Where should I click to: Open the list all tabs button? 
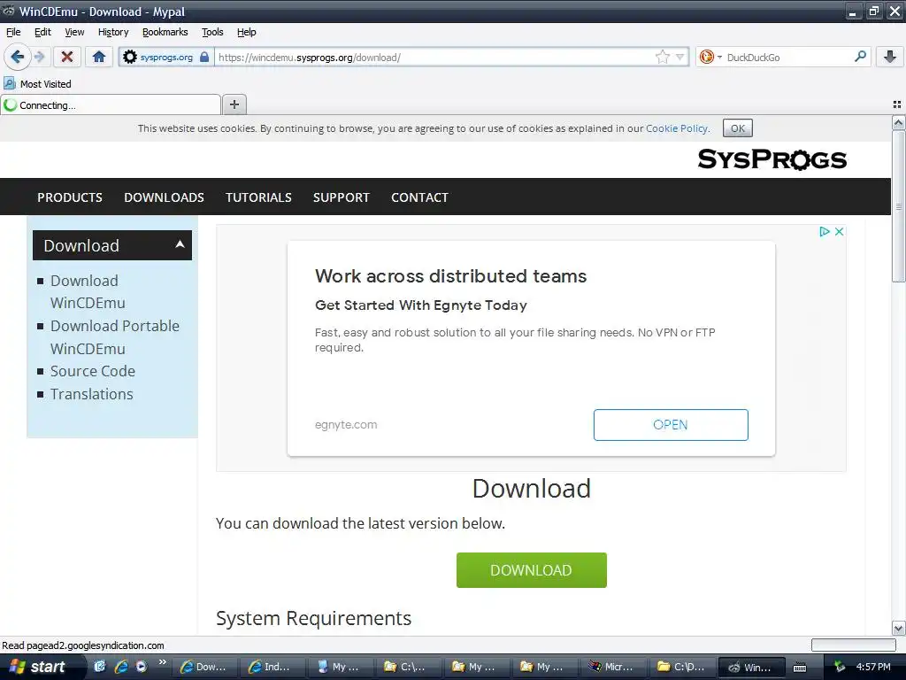(x=897, y=104)
